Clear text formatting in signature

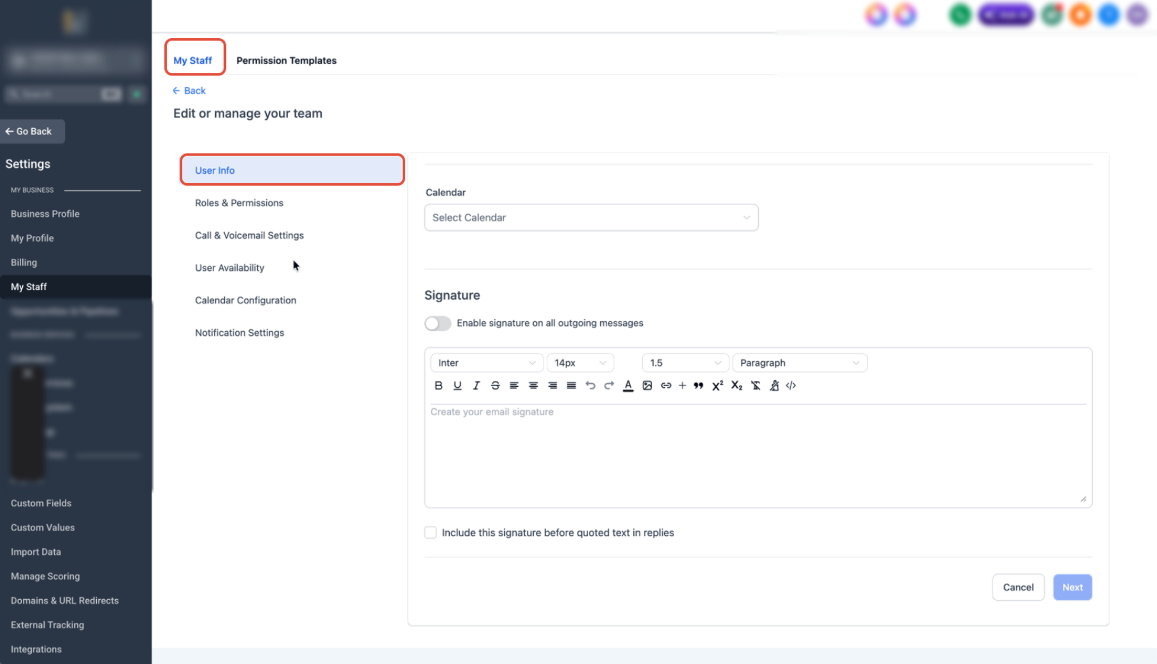click(756, 386)
